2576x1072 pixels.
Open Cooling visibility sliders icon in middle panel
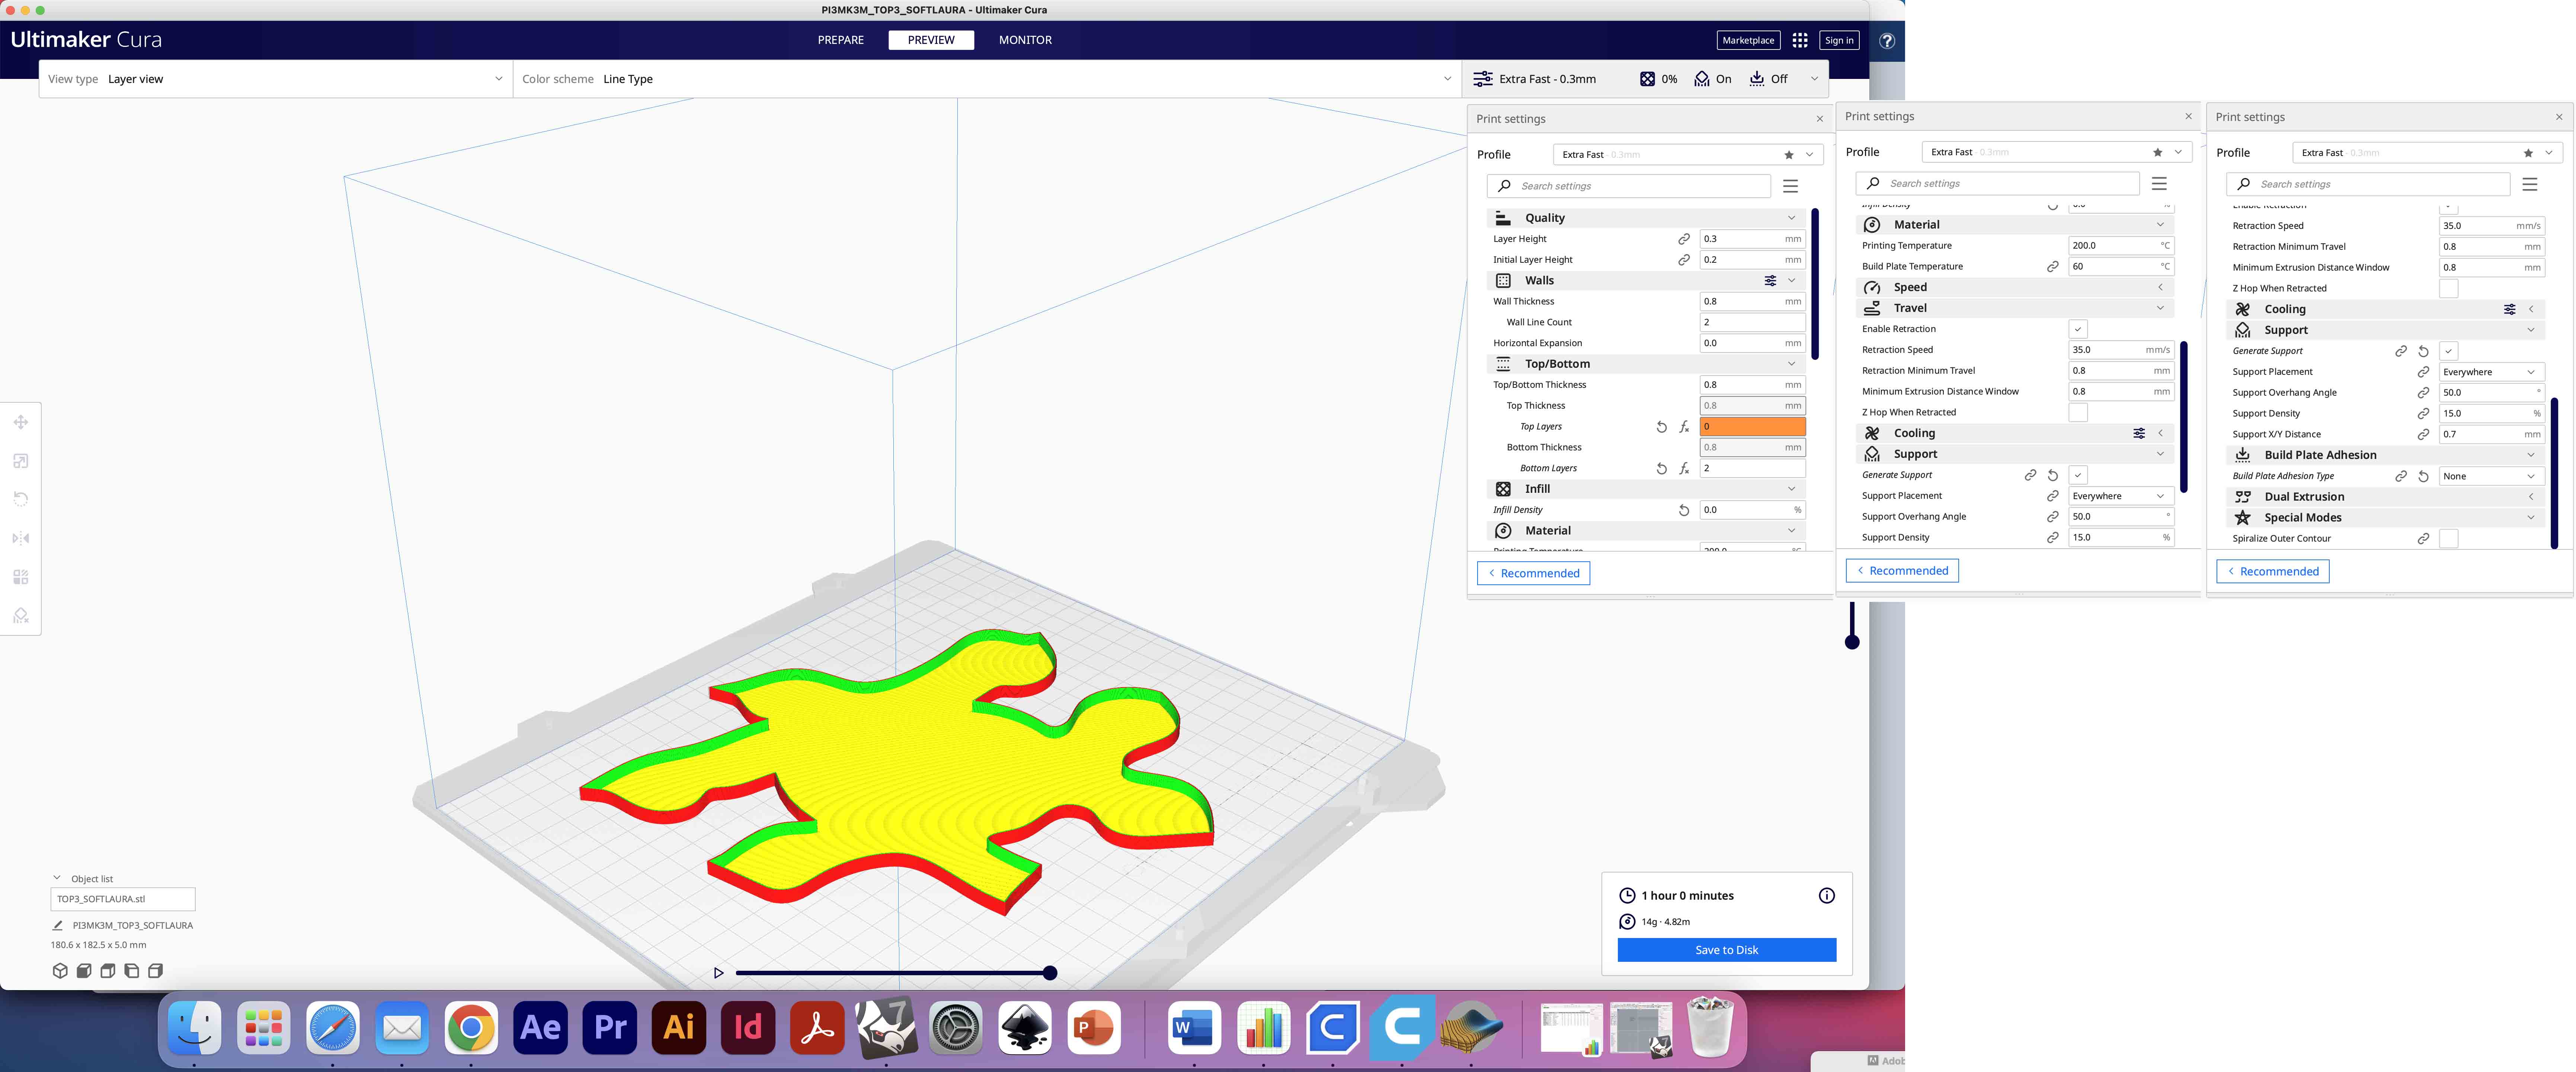pyautogui.click(x=2139, y=433)
